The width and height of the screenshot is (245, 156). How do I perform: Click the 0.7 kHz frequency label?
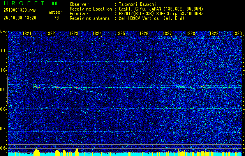tap(4, 129)
